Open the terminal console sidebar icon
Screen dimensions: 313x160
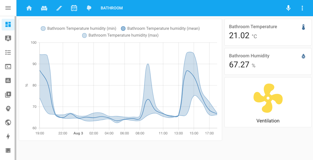[8, 66]
